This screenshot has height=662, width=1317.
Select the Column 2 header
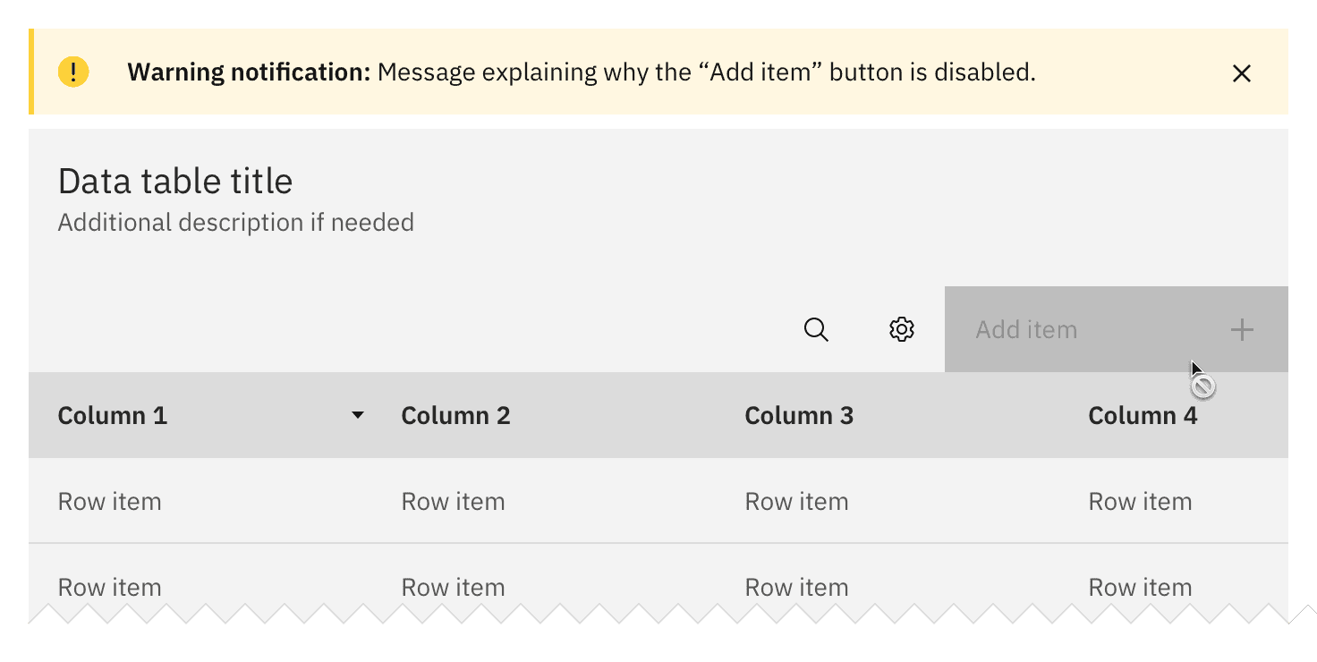455,415
